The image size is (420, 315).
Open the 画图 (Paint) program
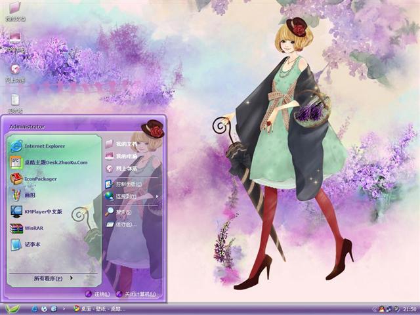[30, 195]
